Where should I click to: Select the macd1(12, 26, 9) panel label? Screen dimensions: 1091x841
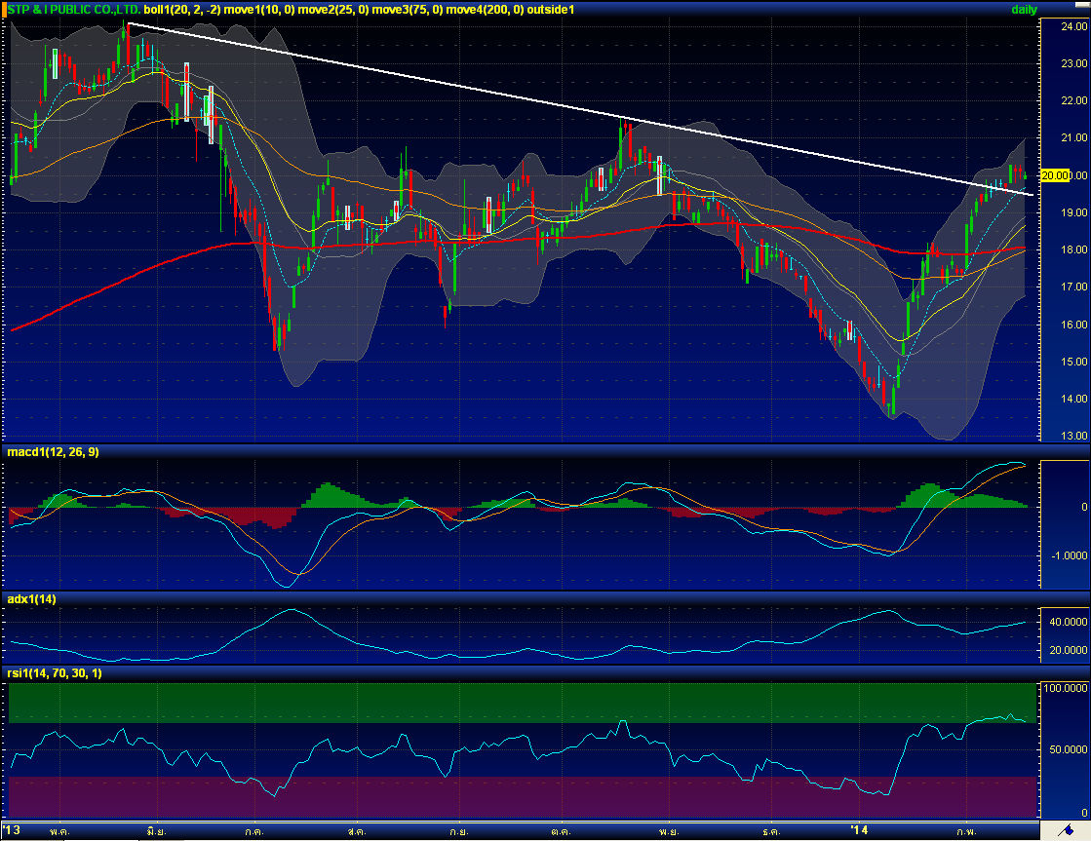[53, 452]
